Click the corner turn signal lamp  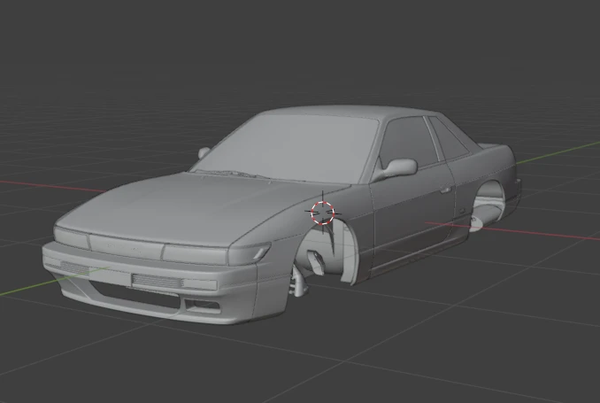pos(249,253)
